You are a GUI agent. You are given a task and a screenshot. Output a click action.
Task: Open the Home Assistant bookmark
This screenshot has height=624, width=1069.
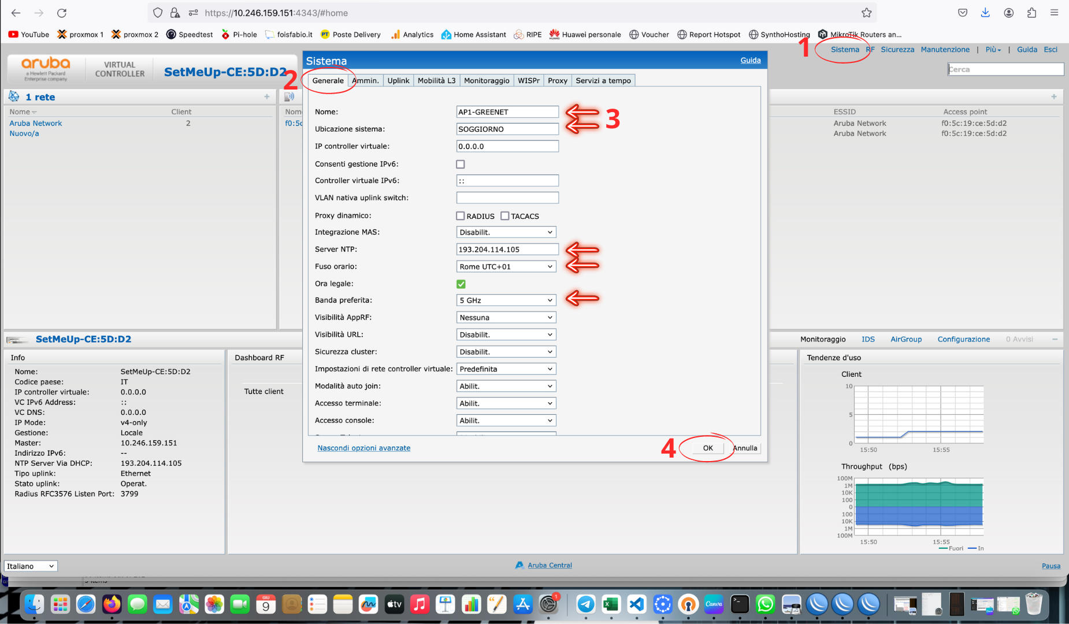click(x=473, y=35)
